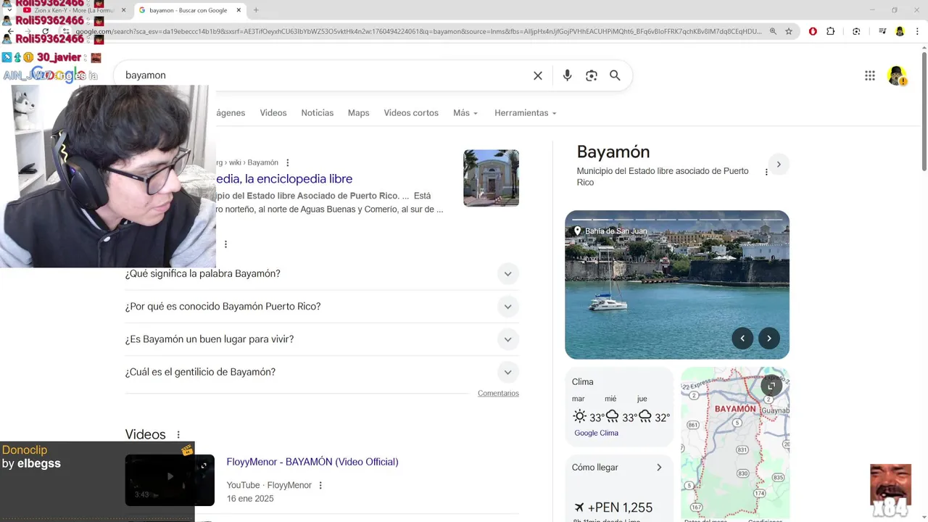Expand '¿Cuál es el gentilicio de Bayamón?'
The height and width of the screenshot is (522, 928).
[322, 372]
